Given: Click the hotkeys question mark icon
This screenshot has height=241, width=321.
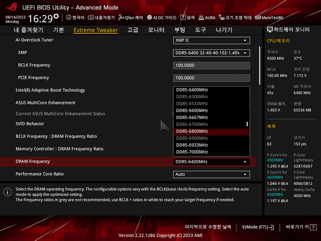Looking at the screenshot, I should [313, 227].
